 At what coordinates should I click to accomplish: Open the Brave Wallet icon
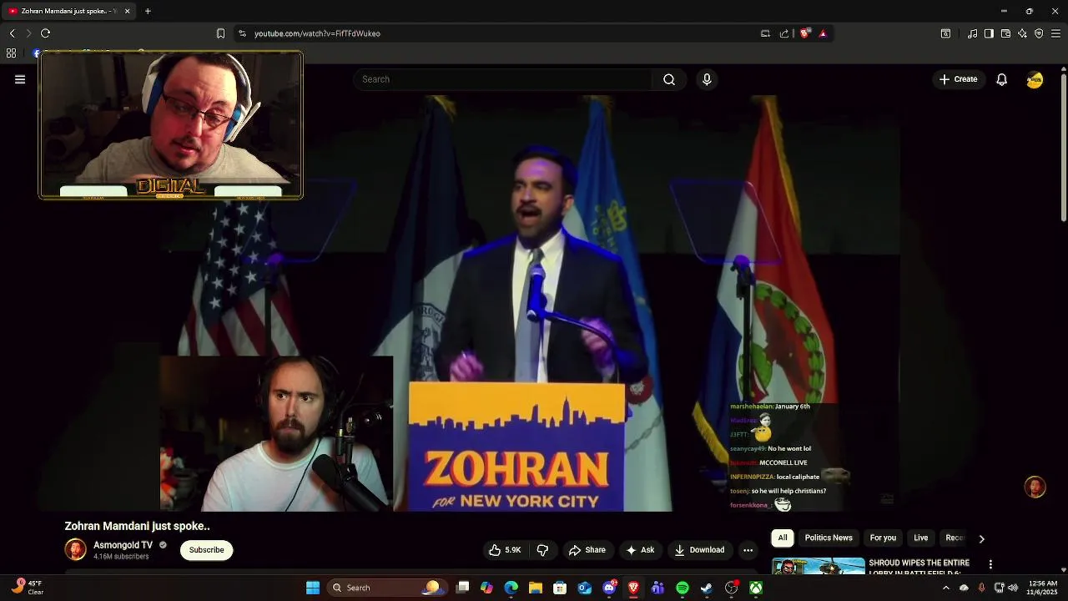click(1005, 33)
